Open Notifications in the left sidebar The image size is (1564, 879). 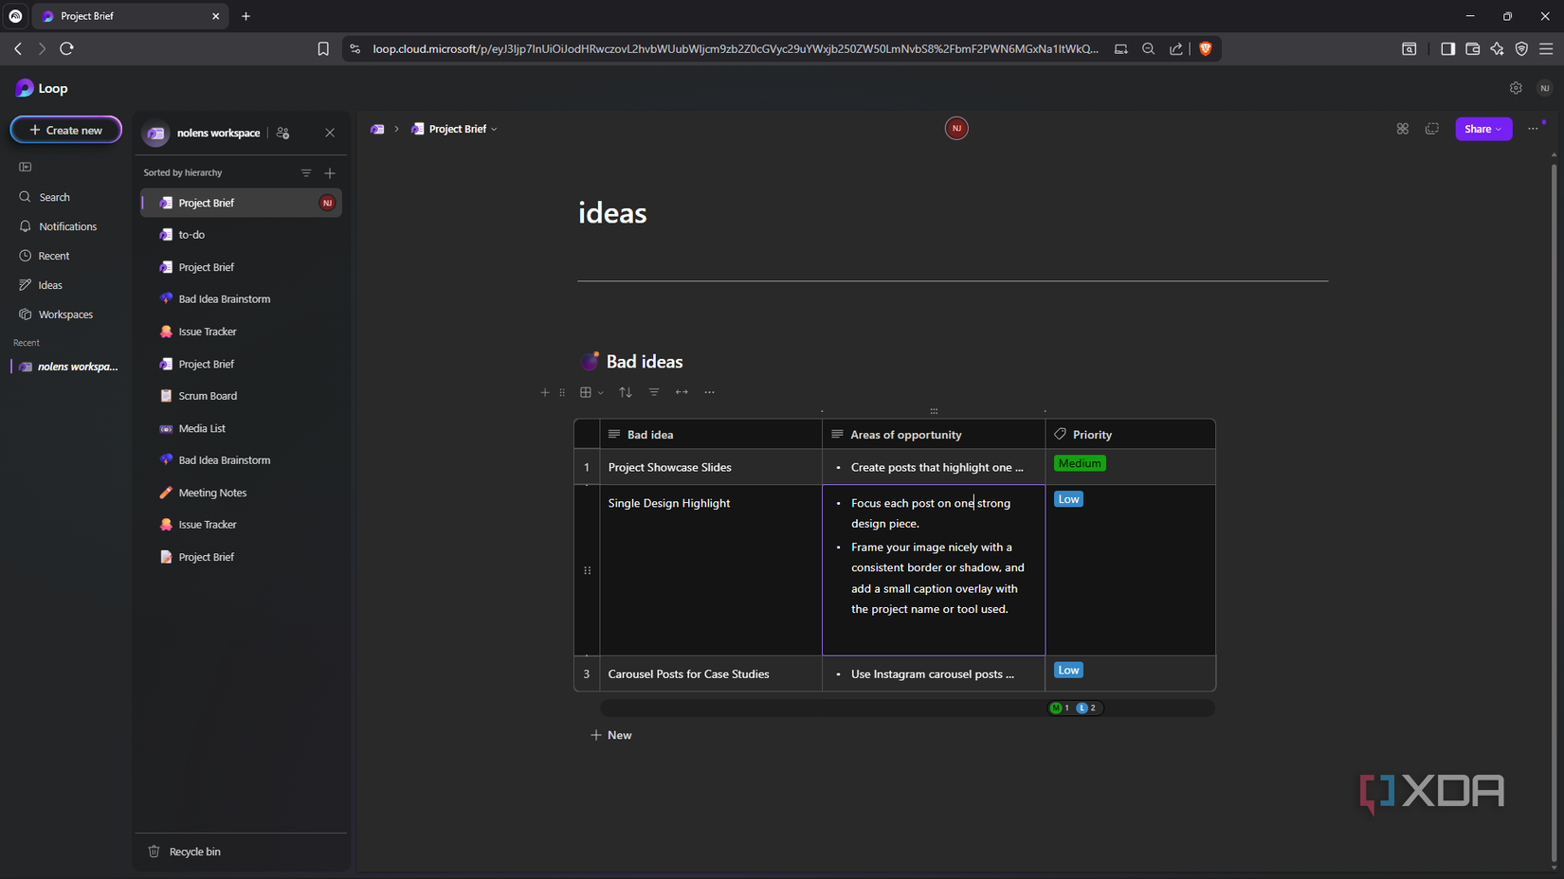click(67, 226)
